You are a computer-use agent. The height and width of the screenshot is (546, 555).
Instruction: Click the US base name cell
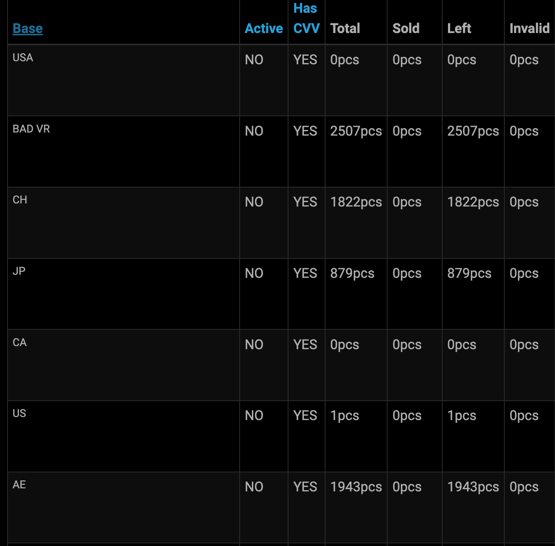point(19,413)
